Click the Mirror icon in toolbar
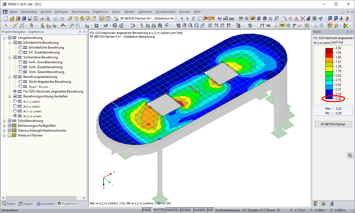 [x=296, y=18]
